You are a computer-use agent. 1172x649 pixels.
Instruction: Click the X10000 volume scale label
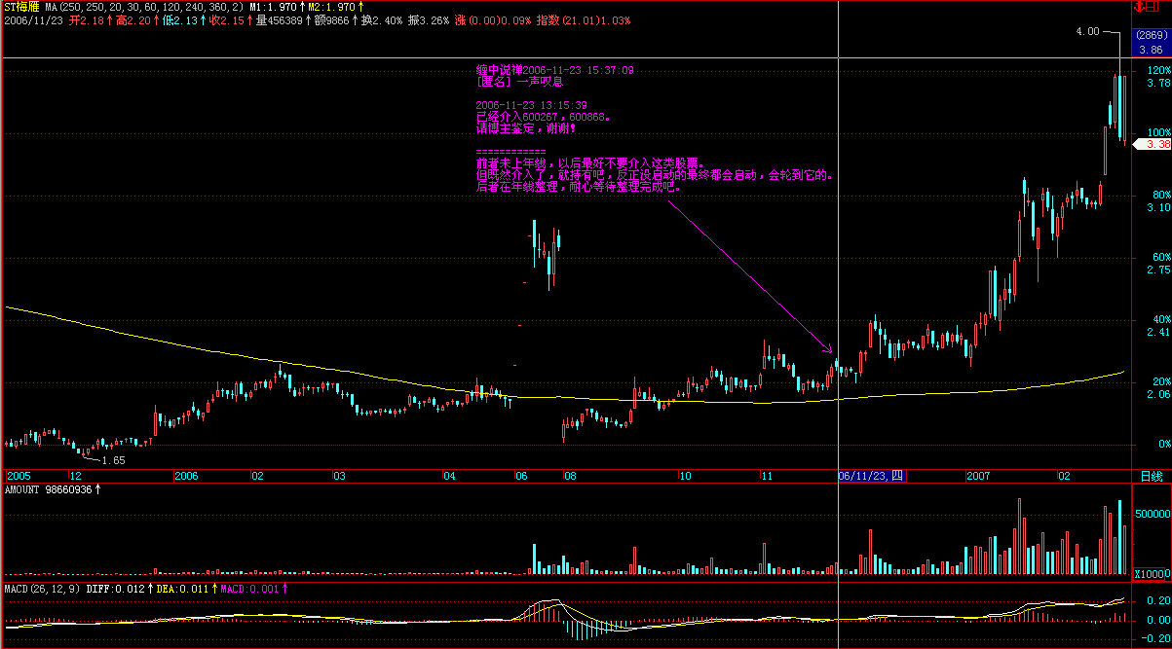pos(1151,572)
